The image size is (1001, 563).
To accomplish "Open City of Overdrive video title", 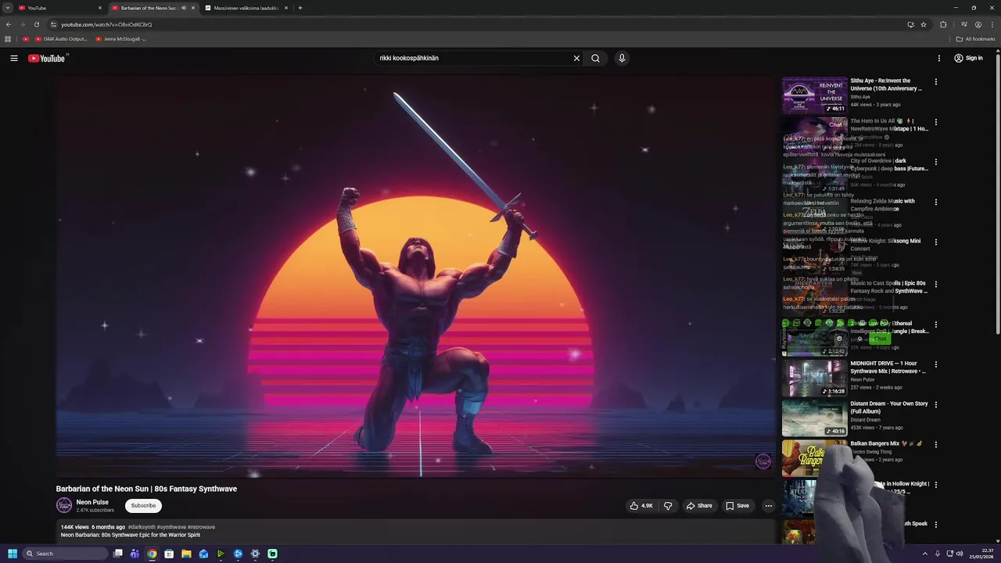I will [x=889, y=164].
